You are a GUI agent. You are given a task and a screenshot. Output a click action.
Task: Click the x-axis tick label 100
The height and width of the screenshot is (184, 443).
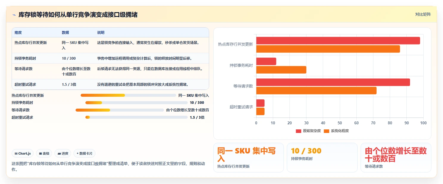[423, 123]
